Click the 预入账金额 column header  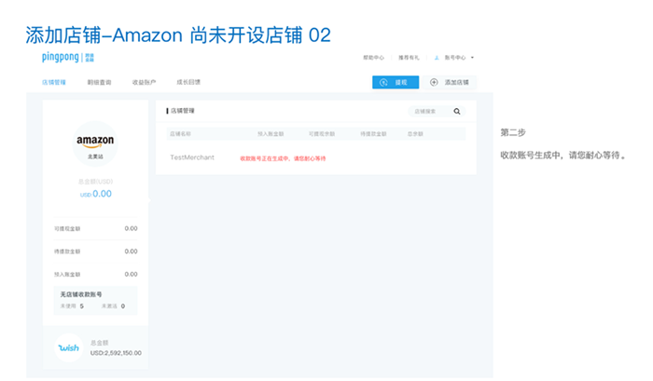click(271, 134)
